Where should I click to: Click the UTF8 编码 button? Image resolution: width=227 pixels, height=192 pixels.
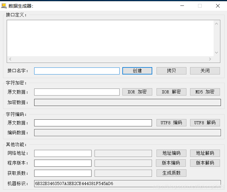pos(171,123)
